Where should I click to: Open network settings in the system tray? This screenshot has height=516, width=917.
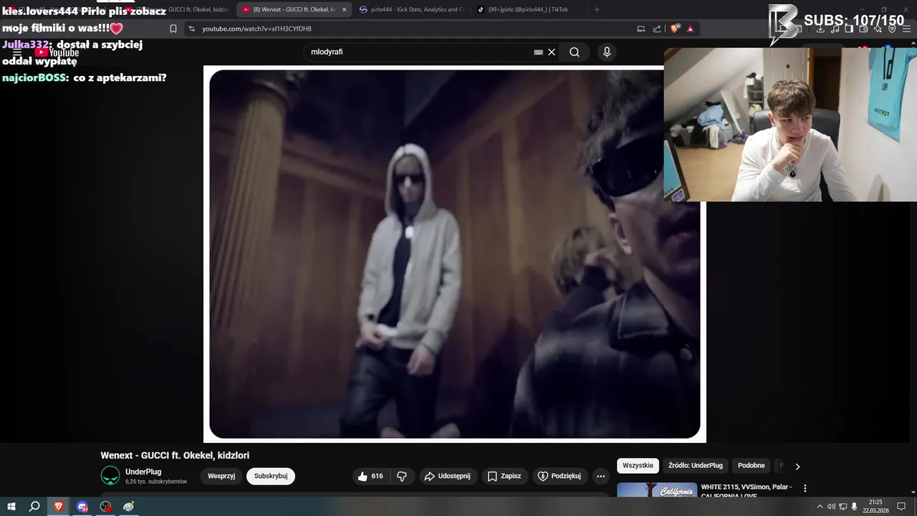[843, 507]
